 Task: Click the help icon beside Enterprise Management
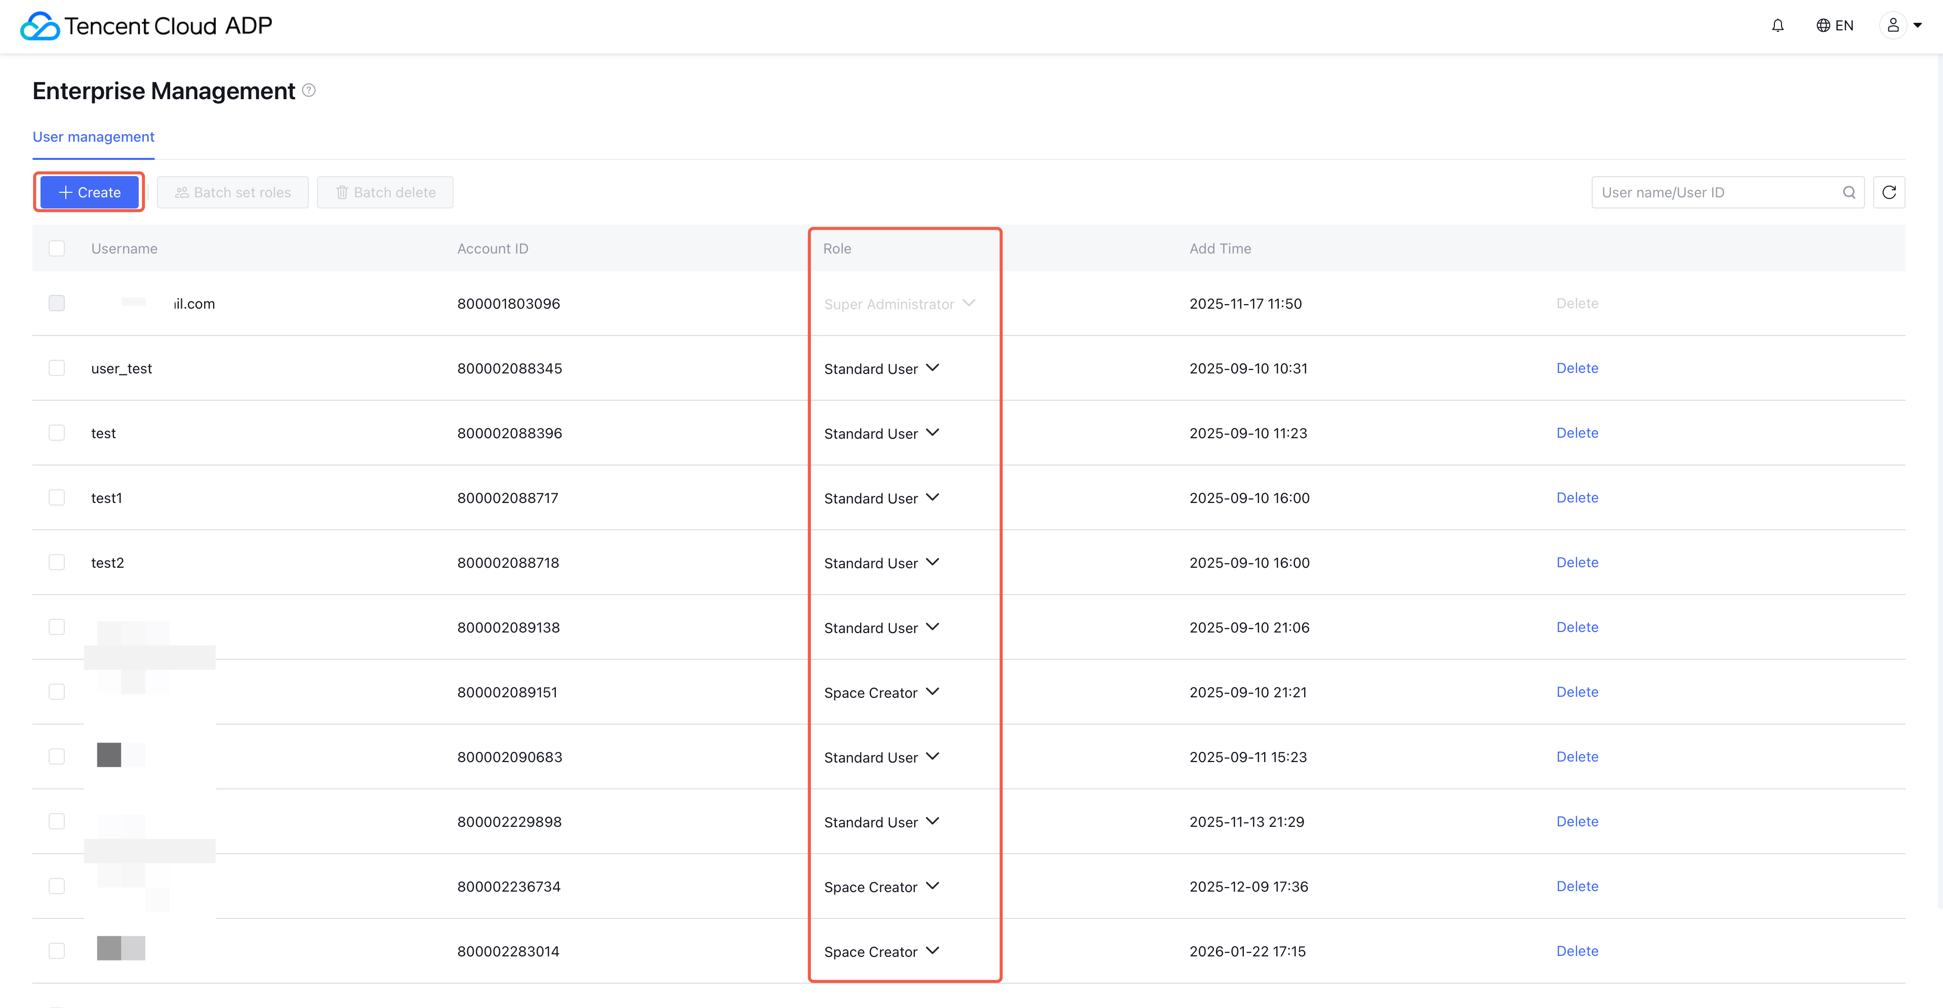pos(308,91)
